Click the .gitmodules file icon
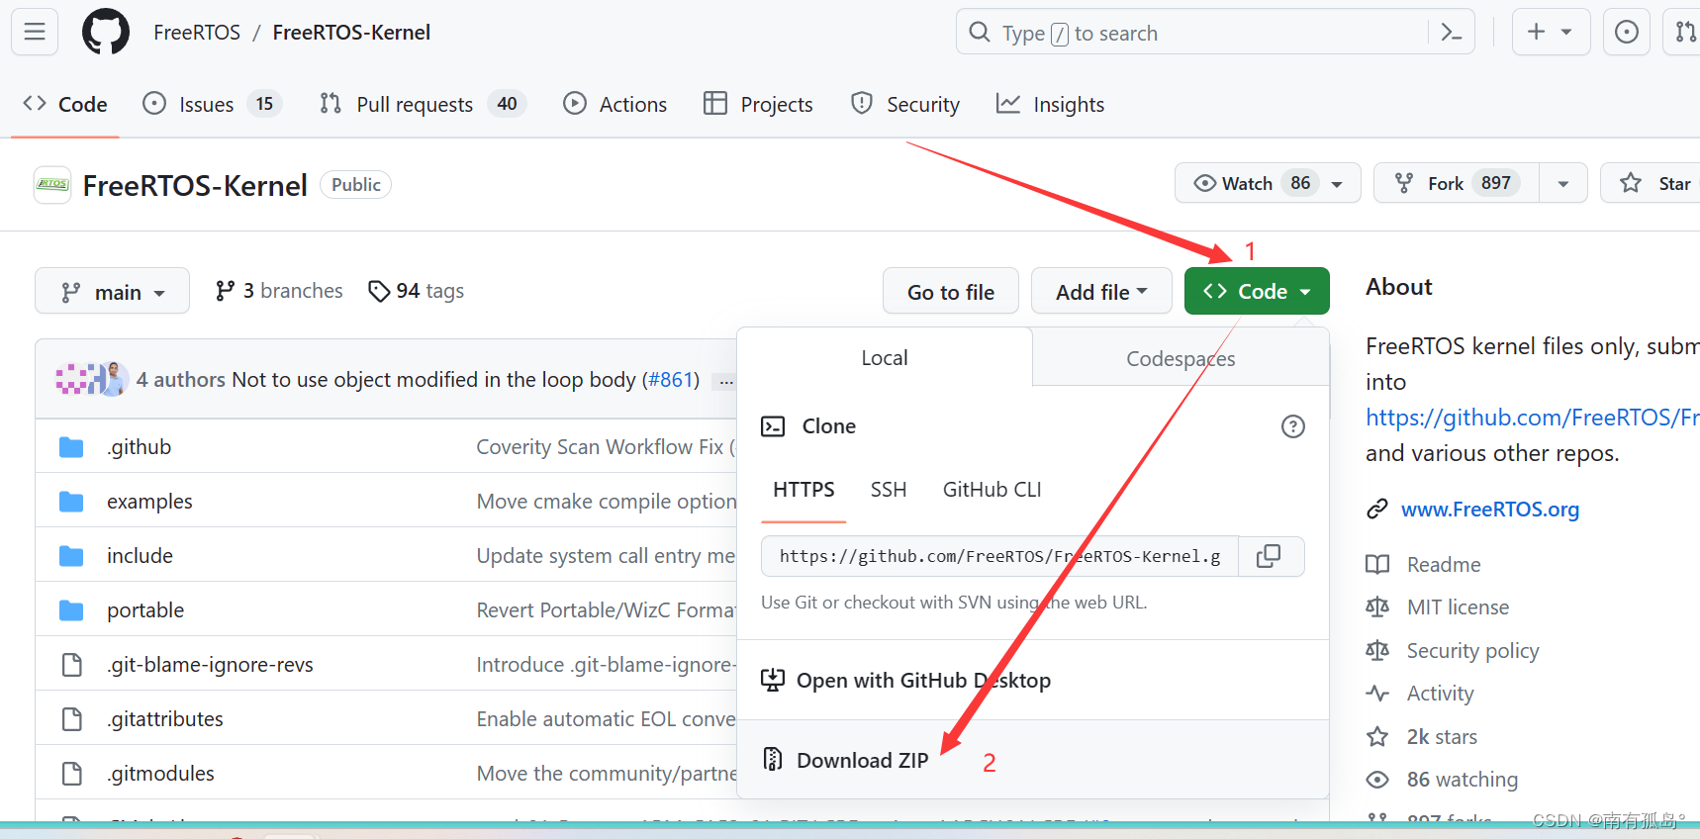The image size is (1700, 839). pos(71,774)
